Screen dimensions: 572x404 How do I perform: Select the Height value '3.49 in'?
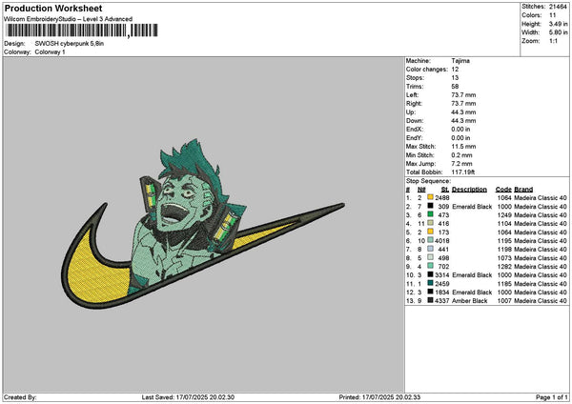558,24
